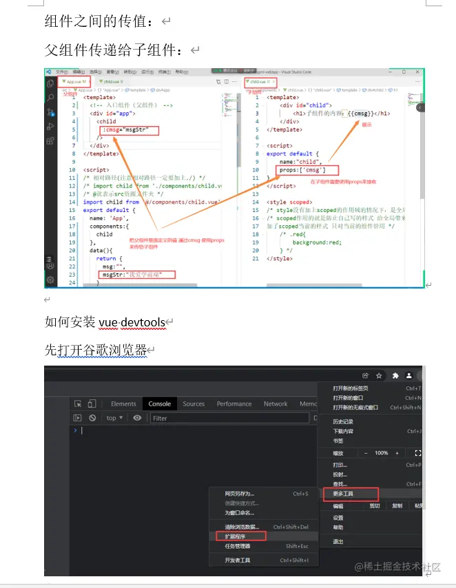The image size is (456, 588).
Task: Open the Memory tab in DevTools
Action: pyautogui.click(x=308, y=404)
